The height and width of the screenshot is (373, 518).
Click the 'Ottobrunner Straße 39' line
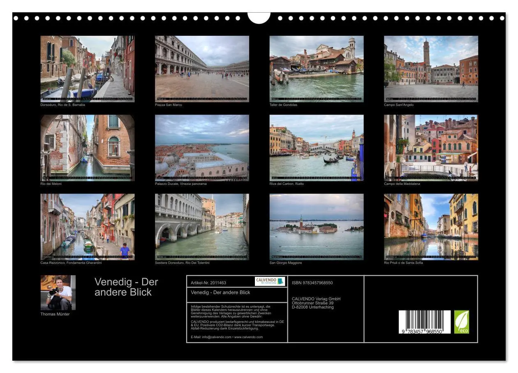click(312, 303)
